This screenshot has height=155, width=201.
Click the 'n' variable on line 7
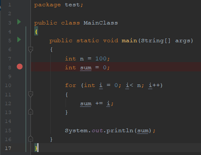pos(82,59)
